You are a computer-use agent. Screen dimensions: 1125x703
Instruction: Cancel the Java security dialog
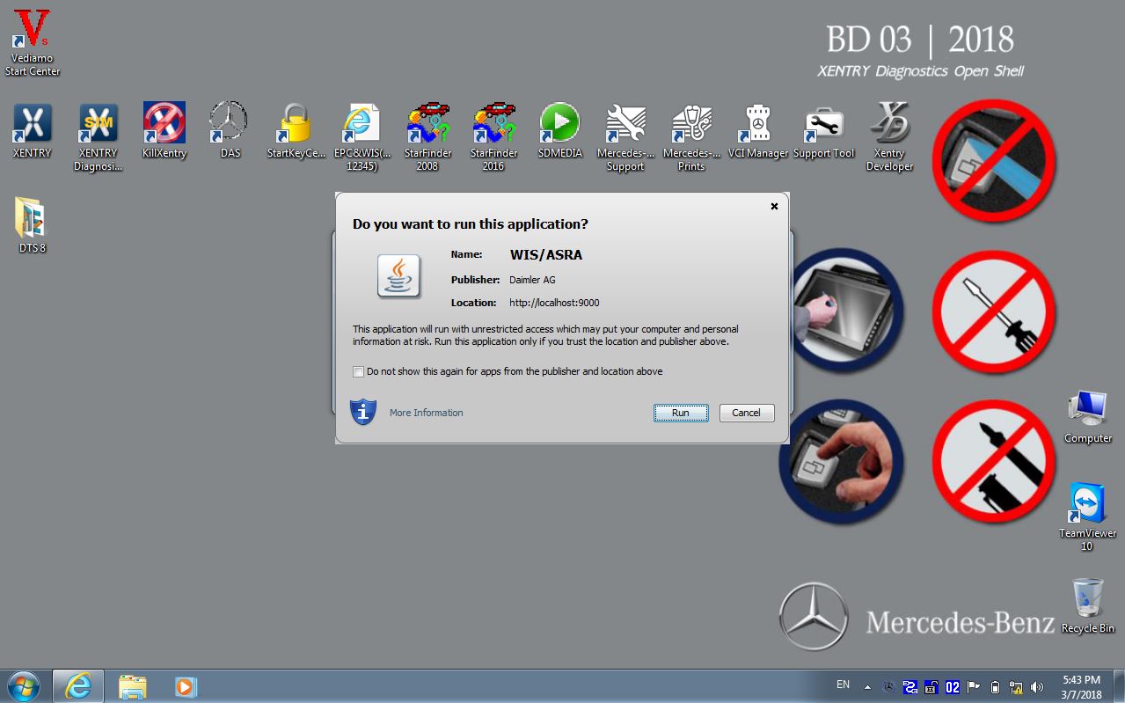click(x=747, y=413)
